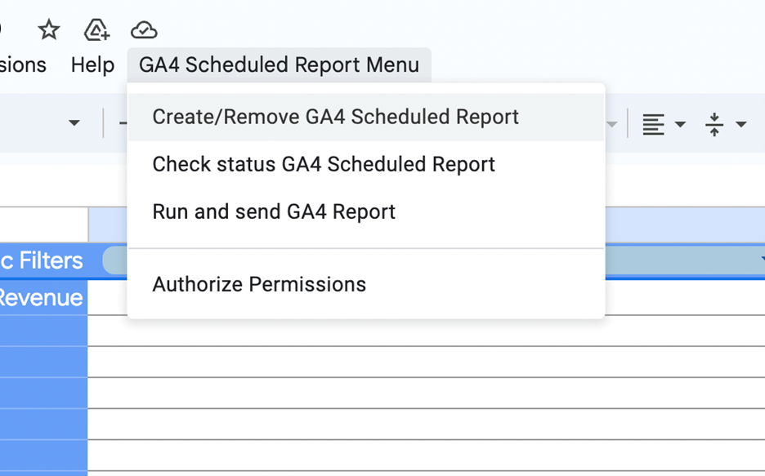Open the dropdown chip beside the Filters label
The image size is (765, 476).
click(x=685, y=260)
